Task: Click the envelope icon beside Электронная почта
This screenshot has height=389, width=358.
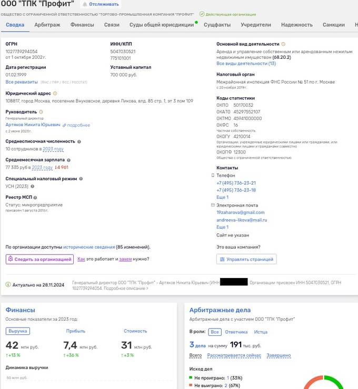Action: pos(213,205)
